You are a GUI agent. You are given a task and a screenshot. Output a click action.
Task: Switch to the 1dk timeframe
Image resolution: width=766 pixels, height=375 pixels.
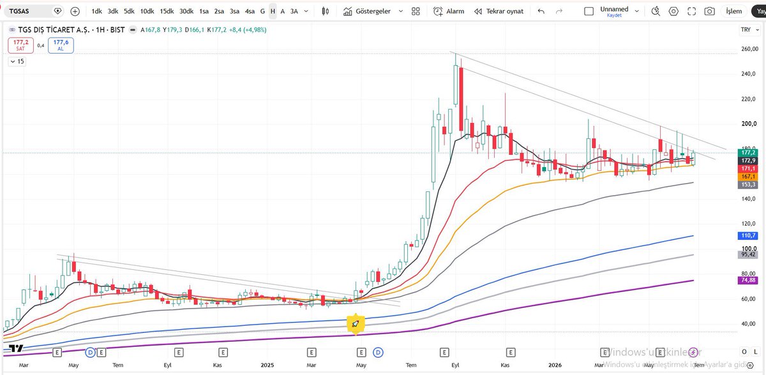coord(96,11)
